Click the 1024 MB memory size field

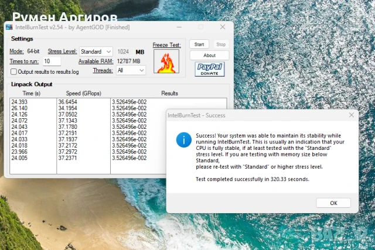pos(123,52)
